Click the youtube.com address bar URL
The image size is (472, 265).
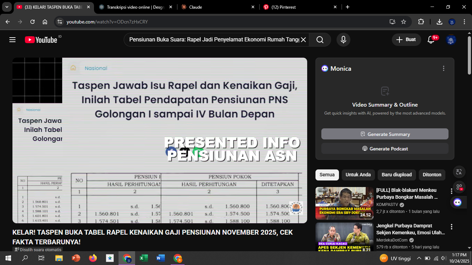(107, 22)
